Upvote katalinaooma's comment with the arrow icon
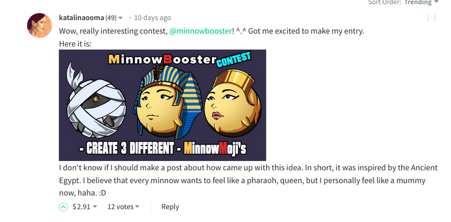Screen dimensions: 451x222 [x=63, y=207]
